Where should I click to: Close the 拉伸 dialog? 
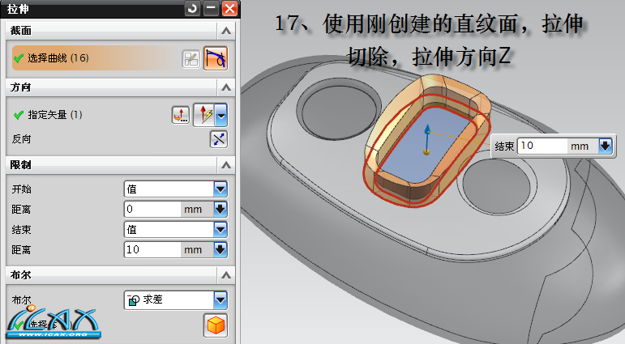pos(230,8)
